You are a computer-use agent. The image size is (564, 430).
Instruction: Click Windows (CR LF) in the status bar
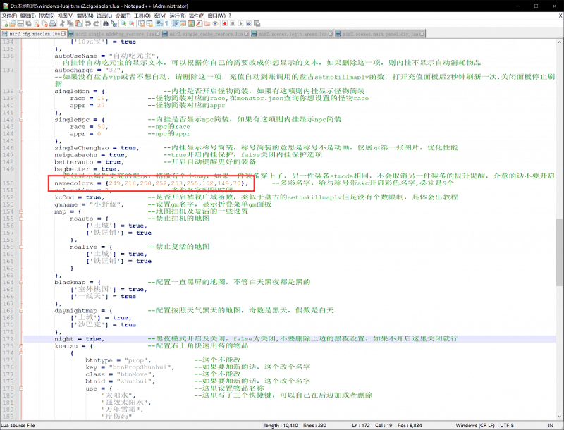475,425
